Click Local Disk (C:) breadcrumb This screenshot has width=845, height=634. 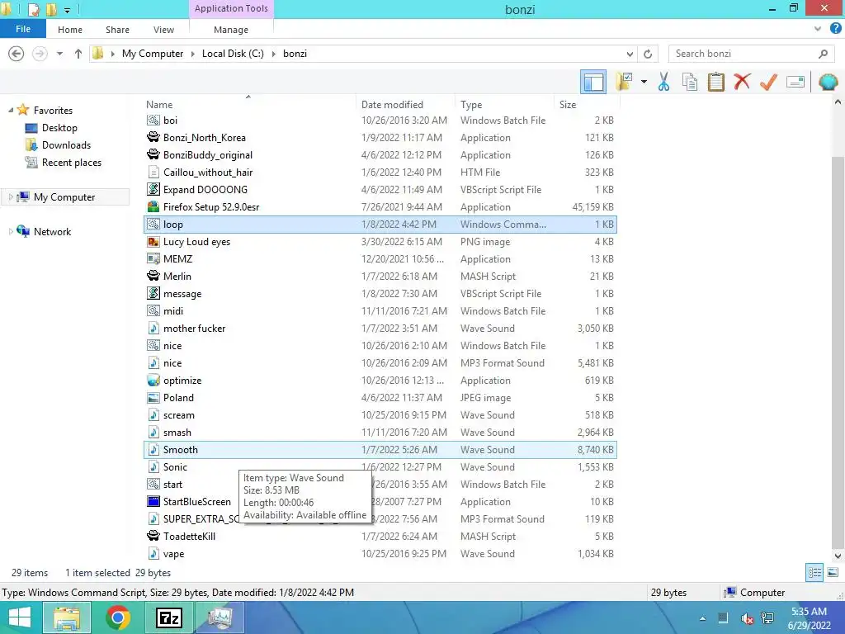pyautogui.click(x=233, y=54)
